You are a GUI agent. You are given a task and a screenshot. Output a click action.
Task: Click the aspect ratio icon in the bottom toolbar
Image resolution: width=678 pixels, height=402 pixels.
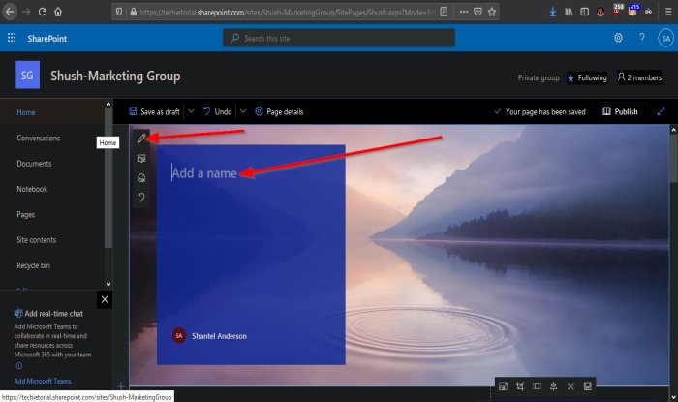point(537,386)
